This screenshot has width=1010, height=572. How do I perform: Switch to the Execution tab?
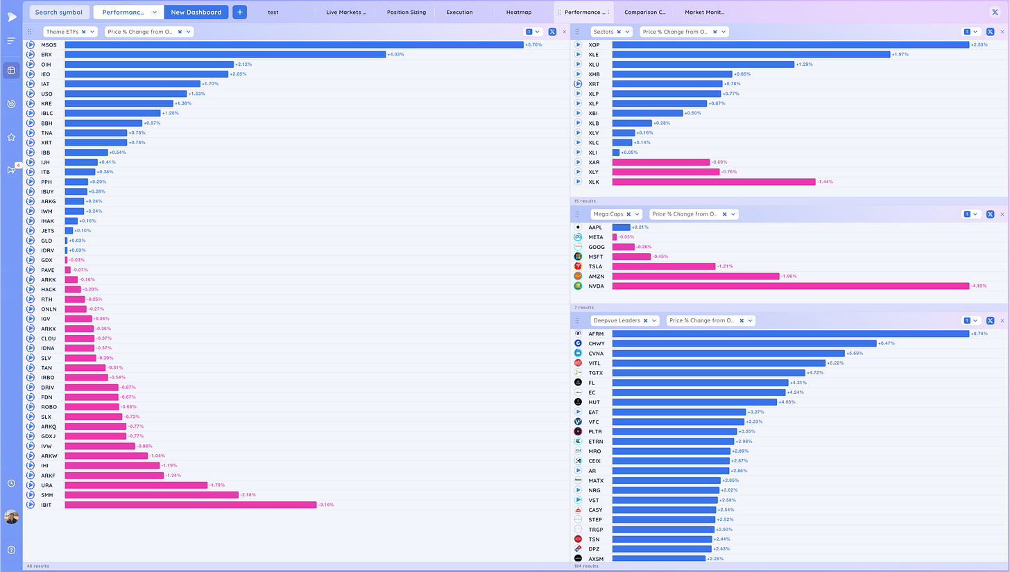click(460, 12)
